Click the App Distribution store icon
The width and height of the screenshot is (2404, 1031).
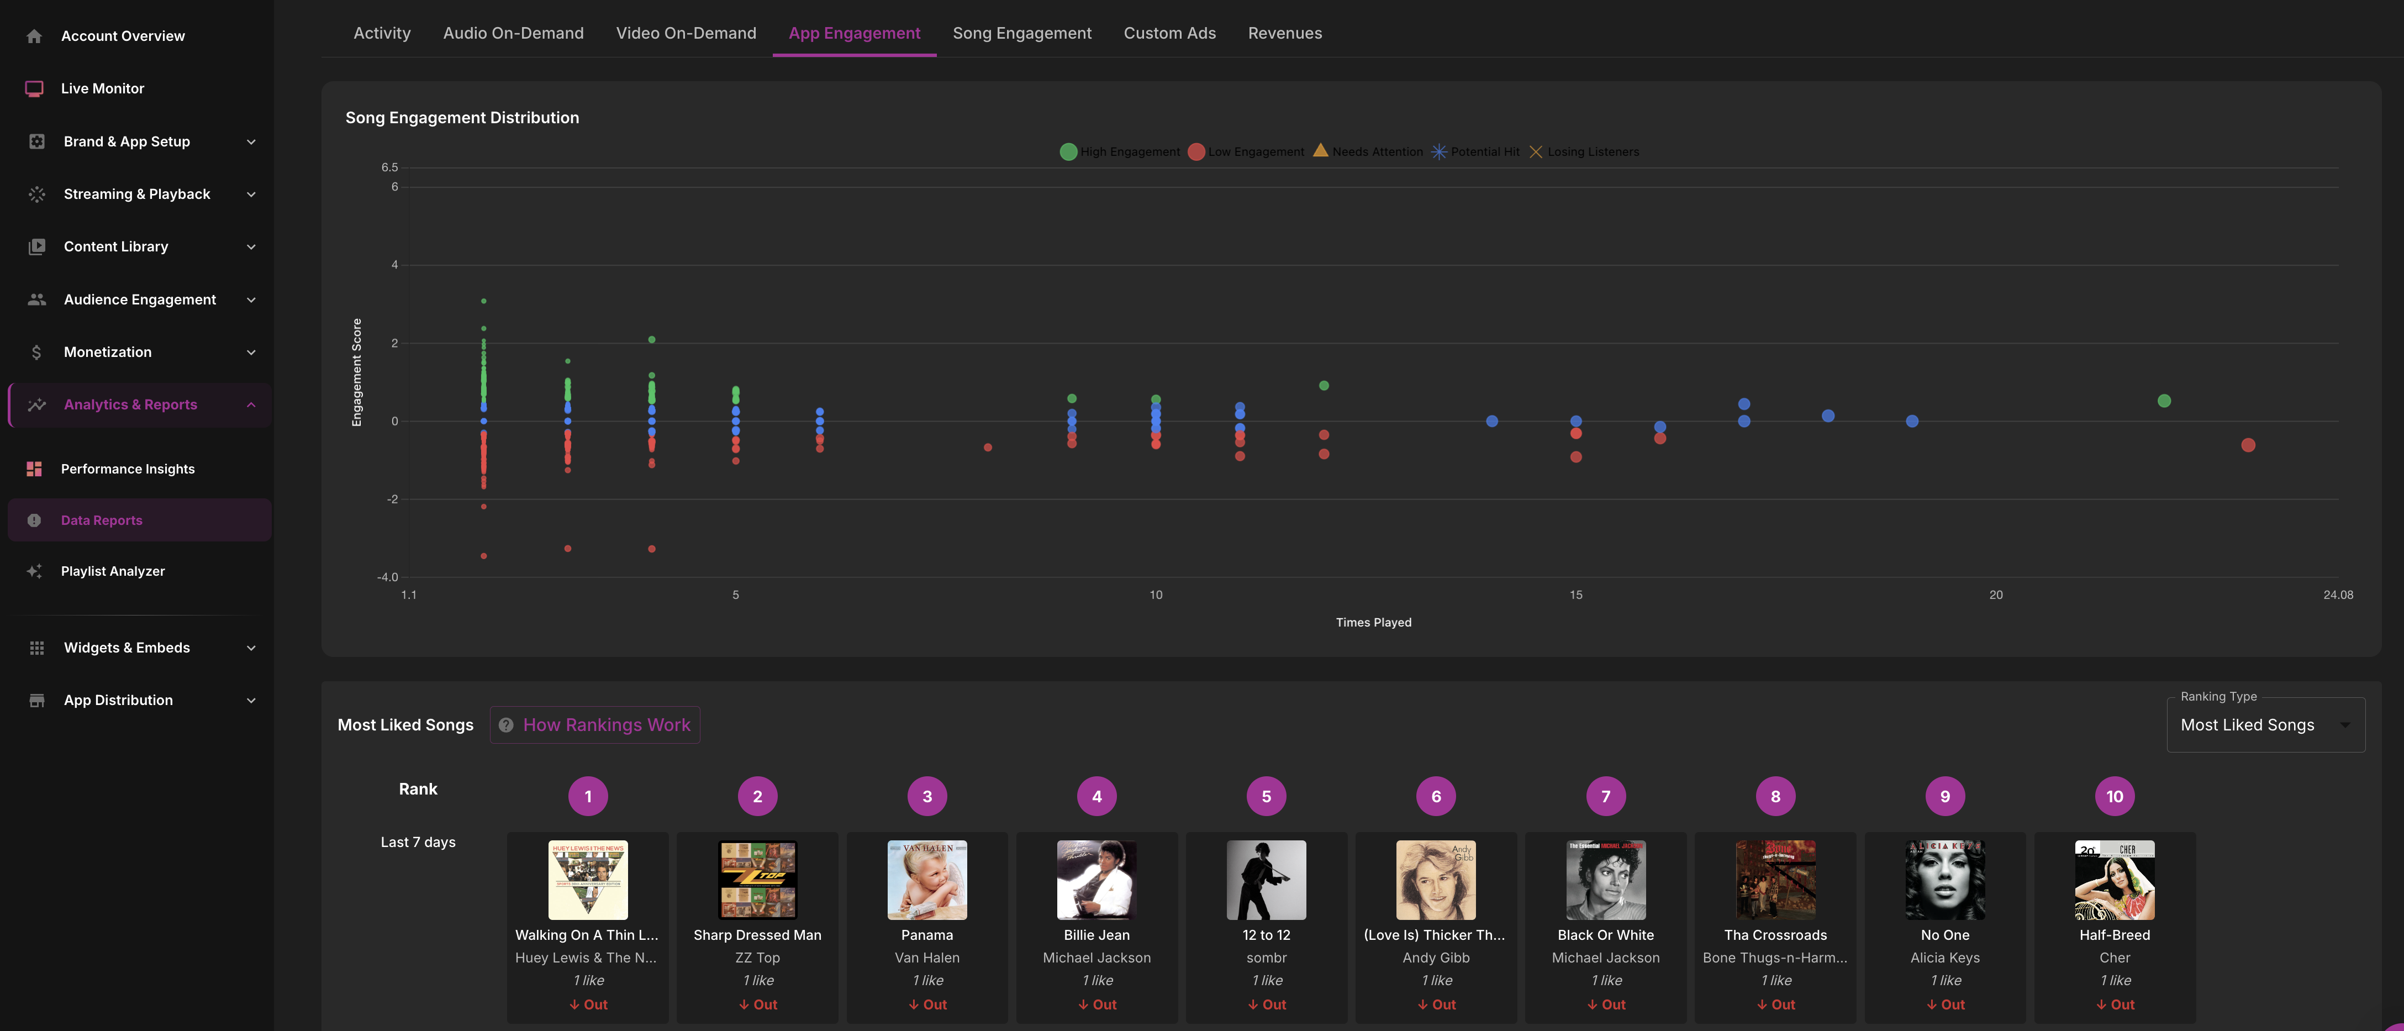(36, 700)
